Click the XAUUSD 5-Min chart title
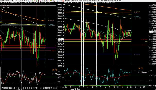The height and width of the screenshot is (90, 156). click(x=69, y=1)
